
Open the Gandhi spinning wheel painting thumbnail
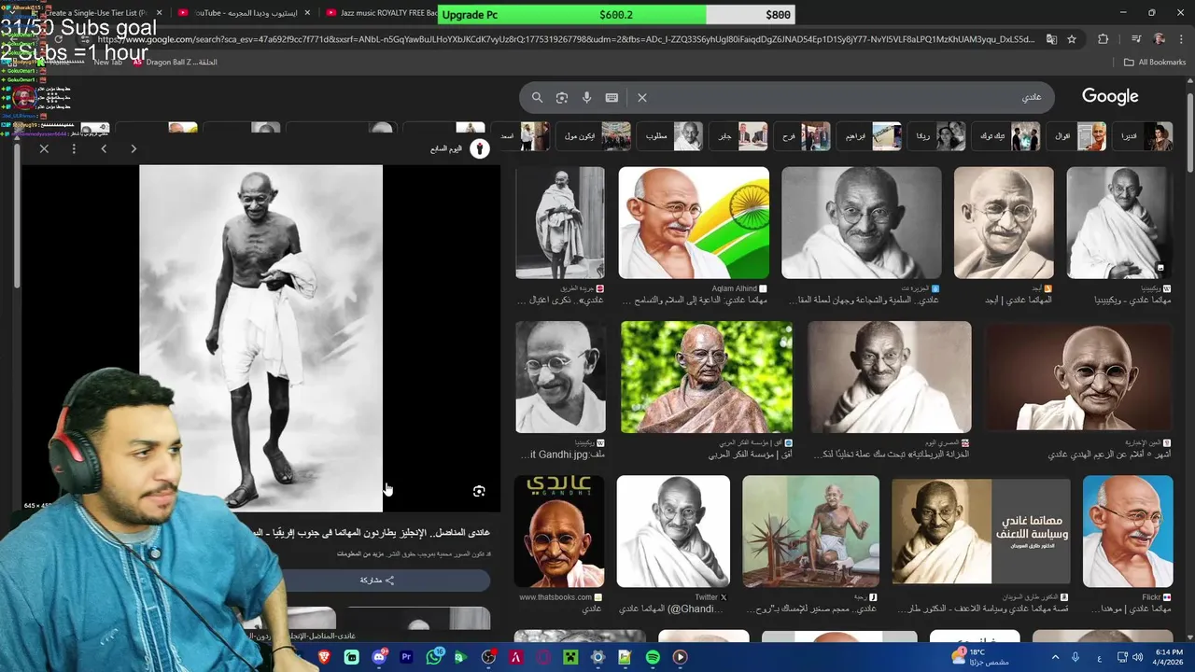(810, 531)
